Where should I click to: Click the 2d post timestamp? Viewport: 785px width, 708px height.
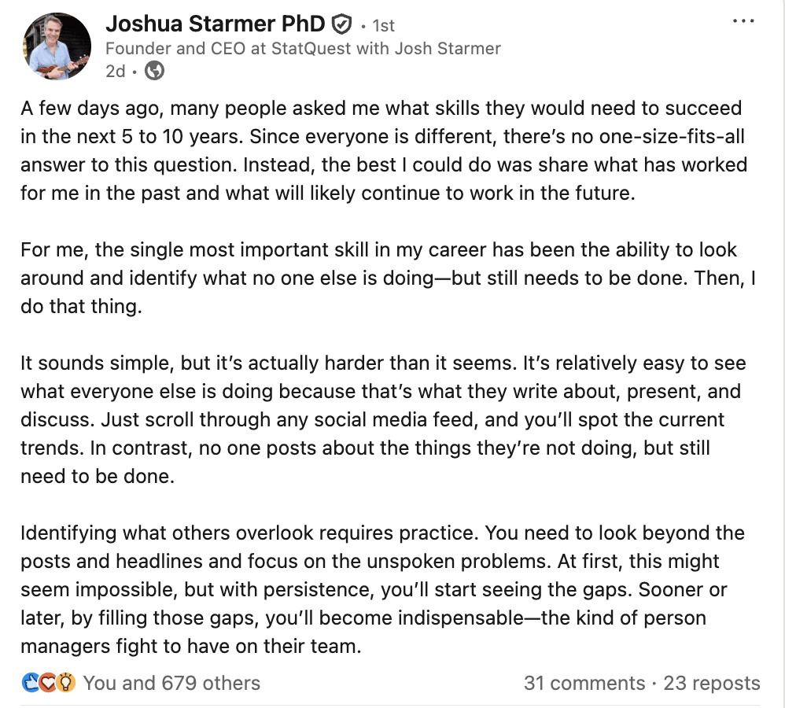tap(115, 71)
